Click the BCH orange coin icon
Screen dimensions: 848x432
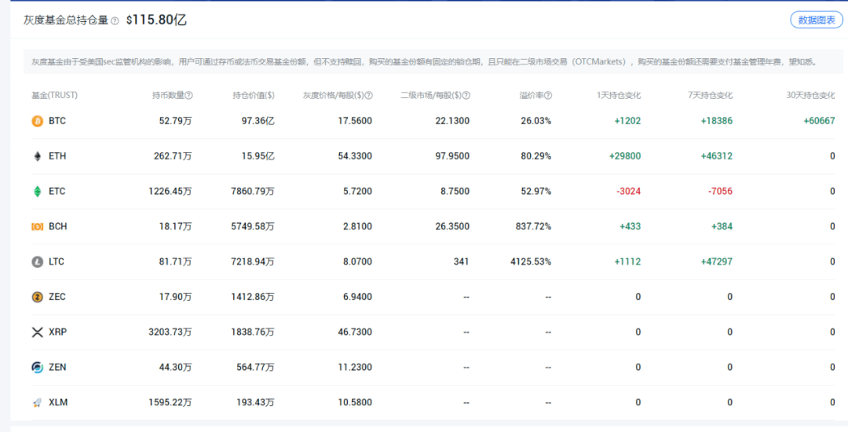tap(38, 226)
